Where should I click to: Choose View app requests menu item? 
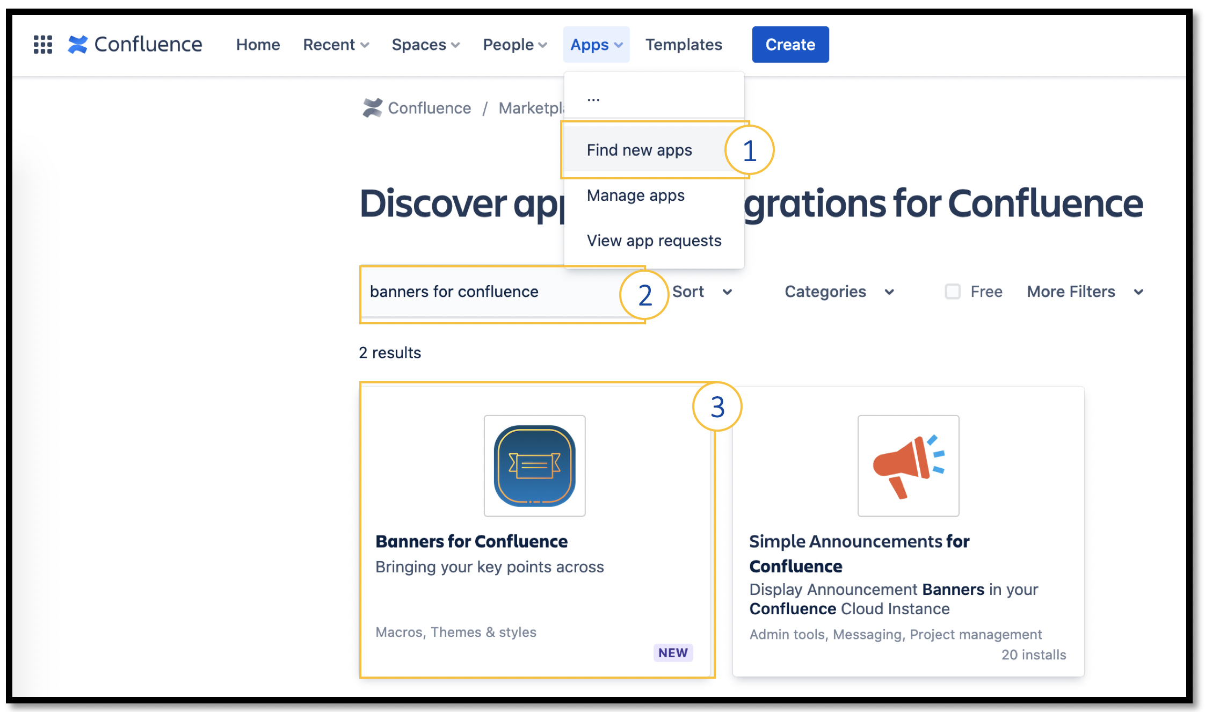(654, 241)
